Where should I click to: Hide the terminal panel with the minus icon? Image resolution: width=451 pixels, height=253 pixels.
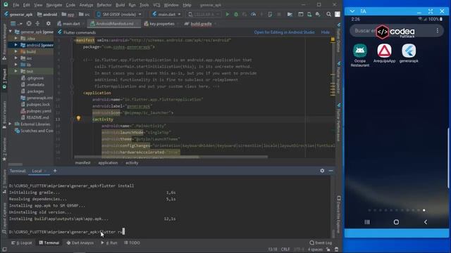330,171
